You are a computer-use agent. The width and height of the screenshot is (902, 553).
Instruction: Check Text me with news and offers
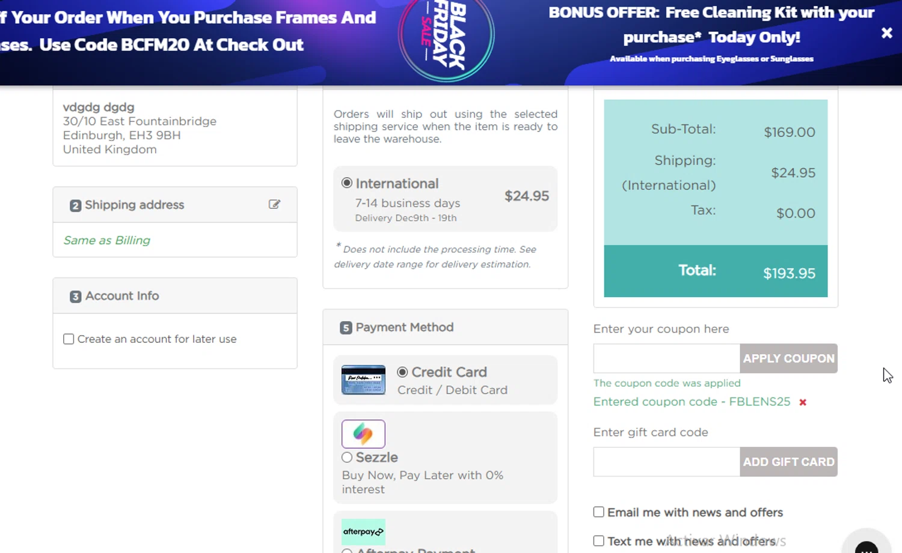599,541
